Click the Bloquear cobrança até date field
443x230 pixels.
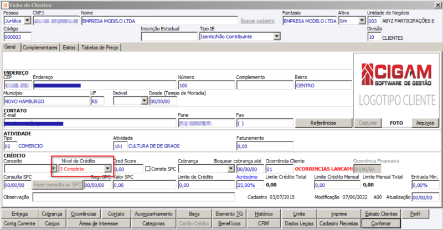(x=250, y=169)
